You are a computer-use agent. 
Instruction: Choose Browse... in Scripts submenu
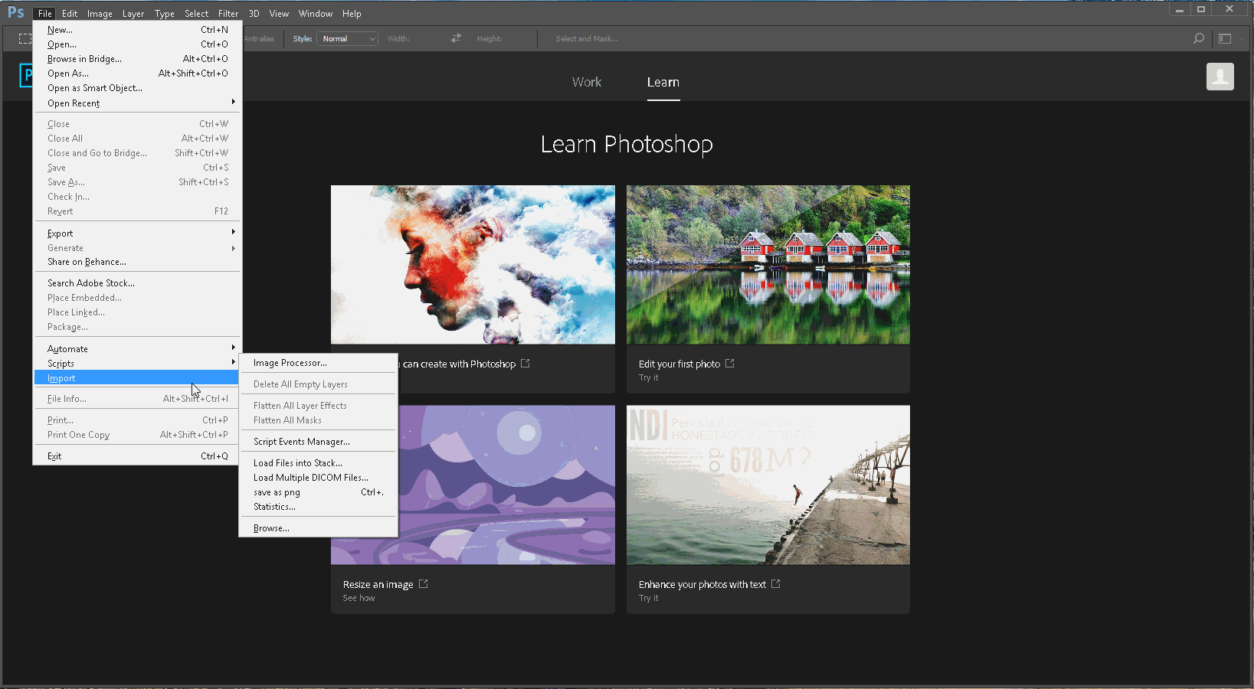(318, 528)
